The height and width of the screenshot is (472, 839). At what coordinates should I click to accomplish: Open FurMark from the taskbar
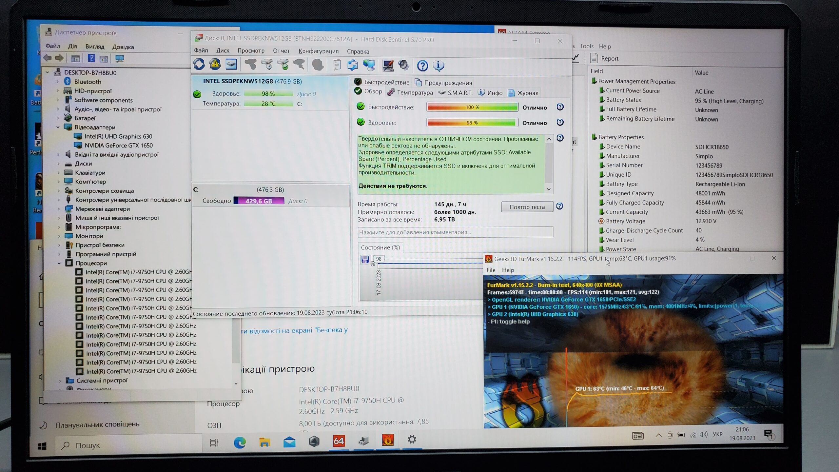(x=387, y=440)
